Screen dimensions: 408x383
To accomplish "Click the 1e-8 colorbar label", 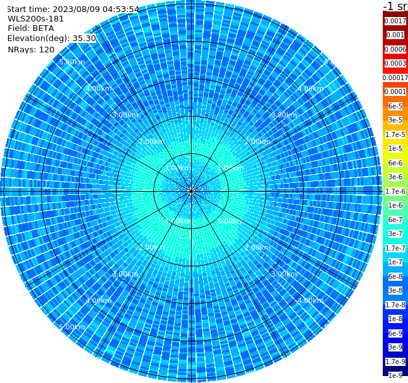I will (x=395, y=319).
